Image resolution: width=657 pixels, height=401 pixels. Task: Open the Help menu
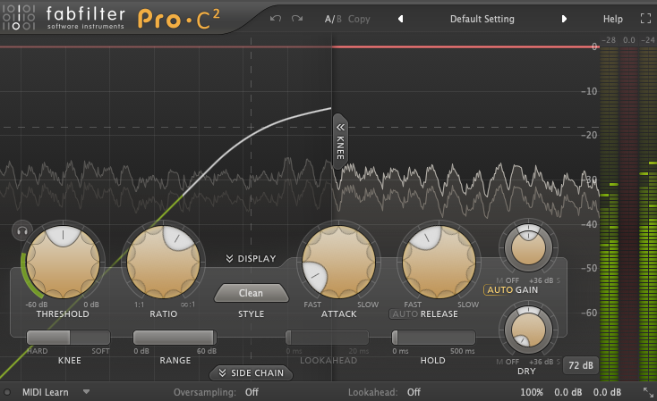coord(613,19)
